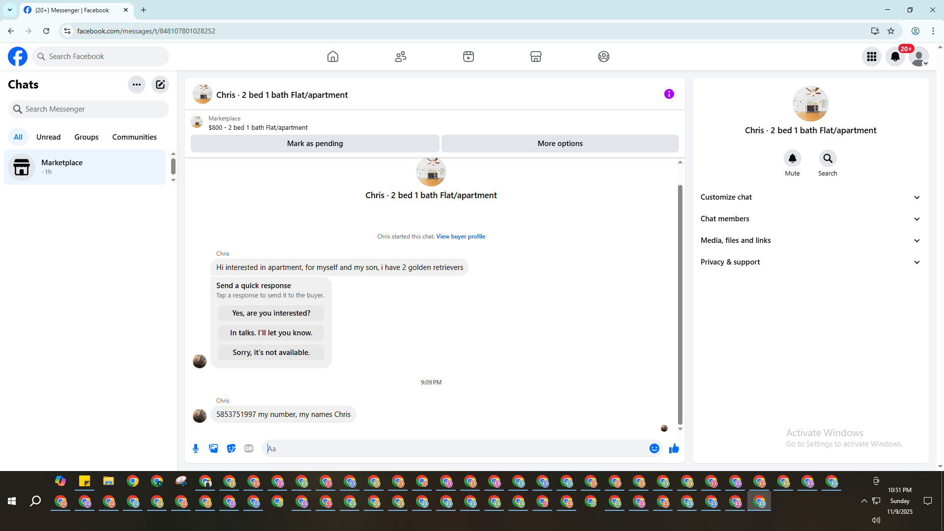Screen dimensions: 944x531
Task: Open Sticky Notes from the taskbar
Action: [85, 481]
